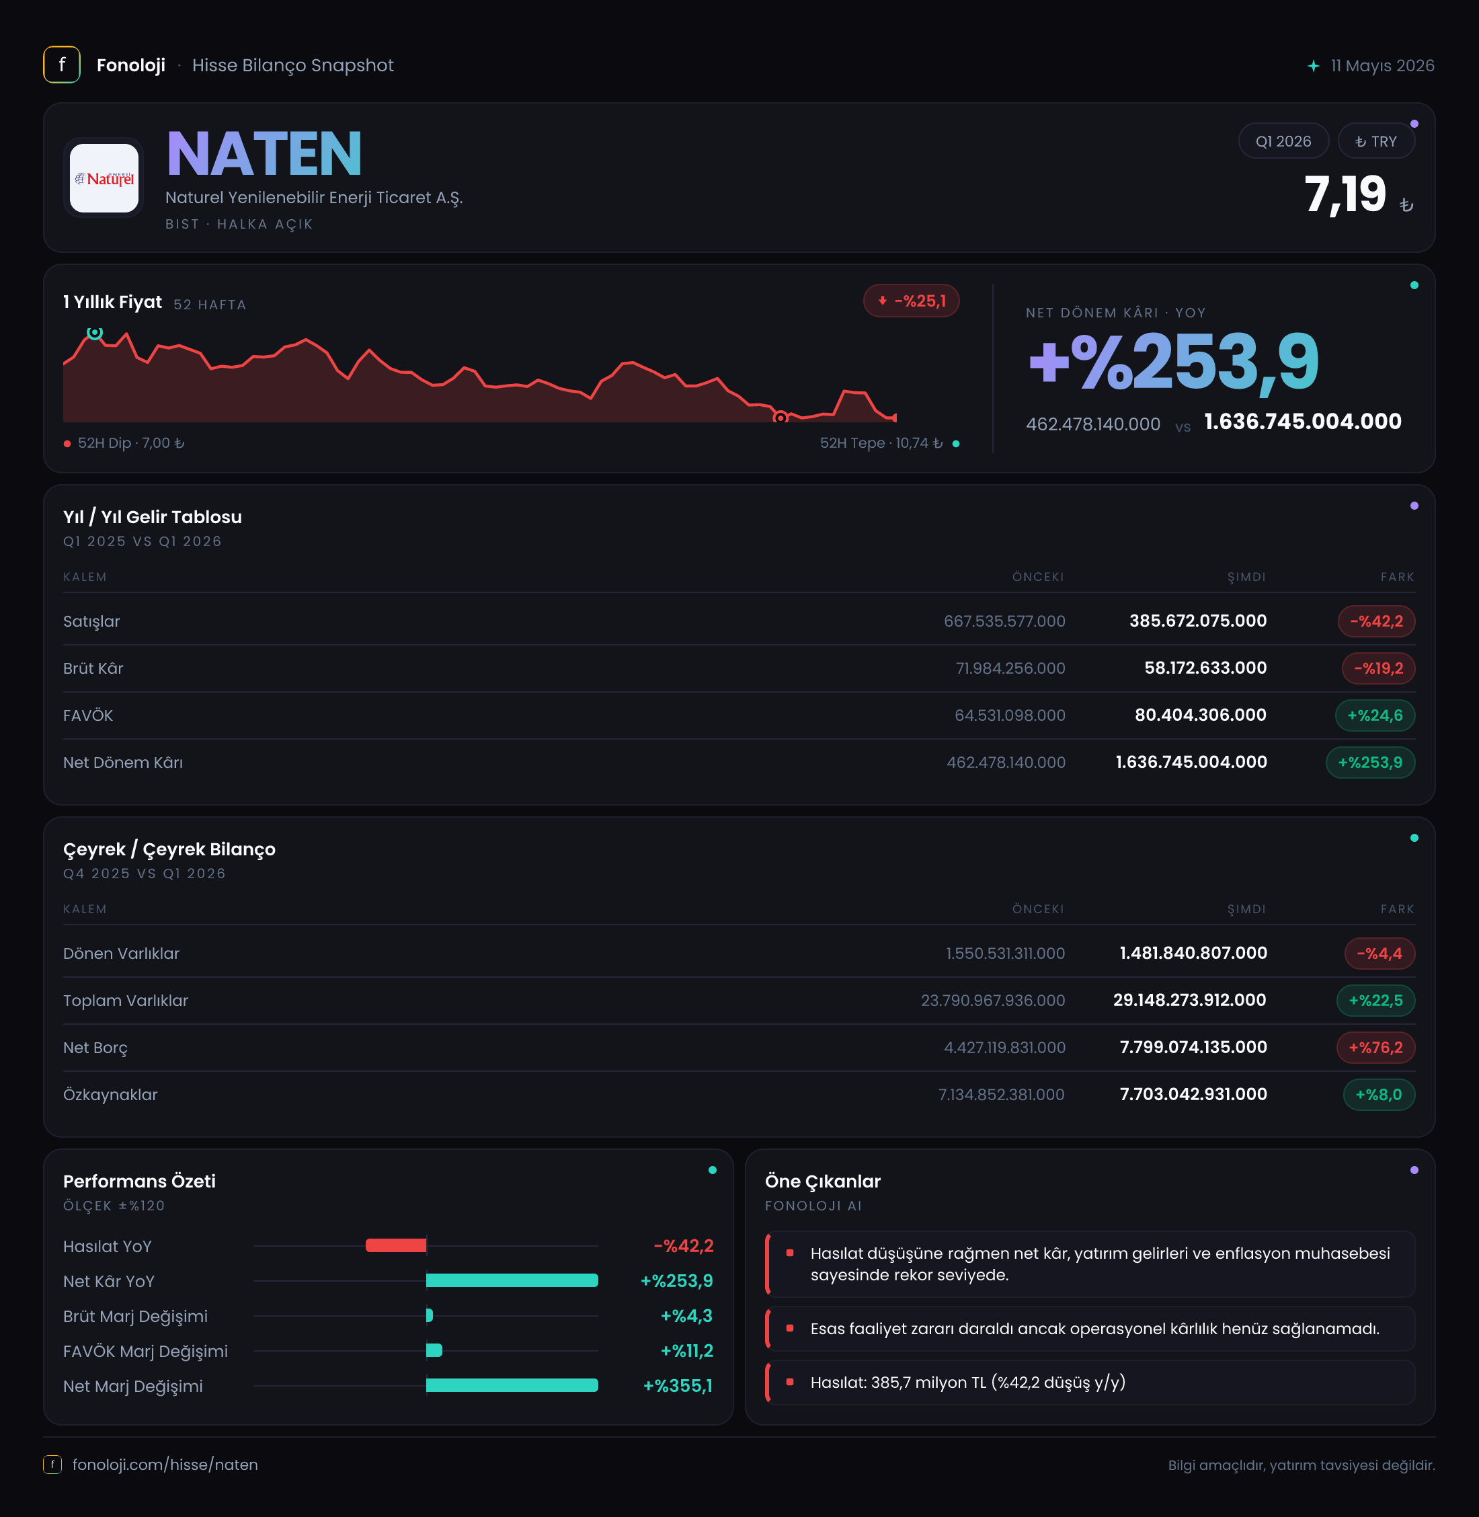Click the FAVÖK Marj +%11,2 value

686,1351
